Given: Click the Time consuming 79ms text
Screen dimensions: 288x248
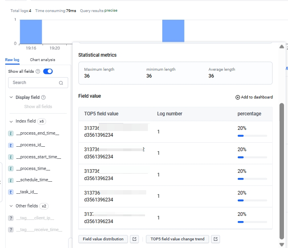Looking at the screenshot, I should [x=55, y=11].
